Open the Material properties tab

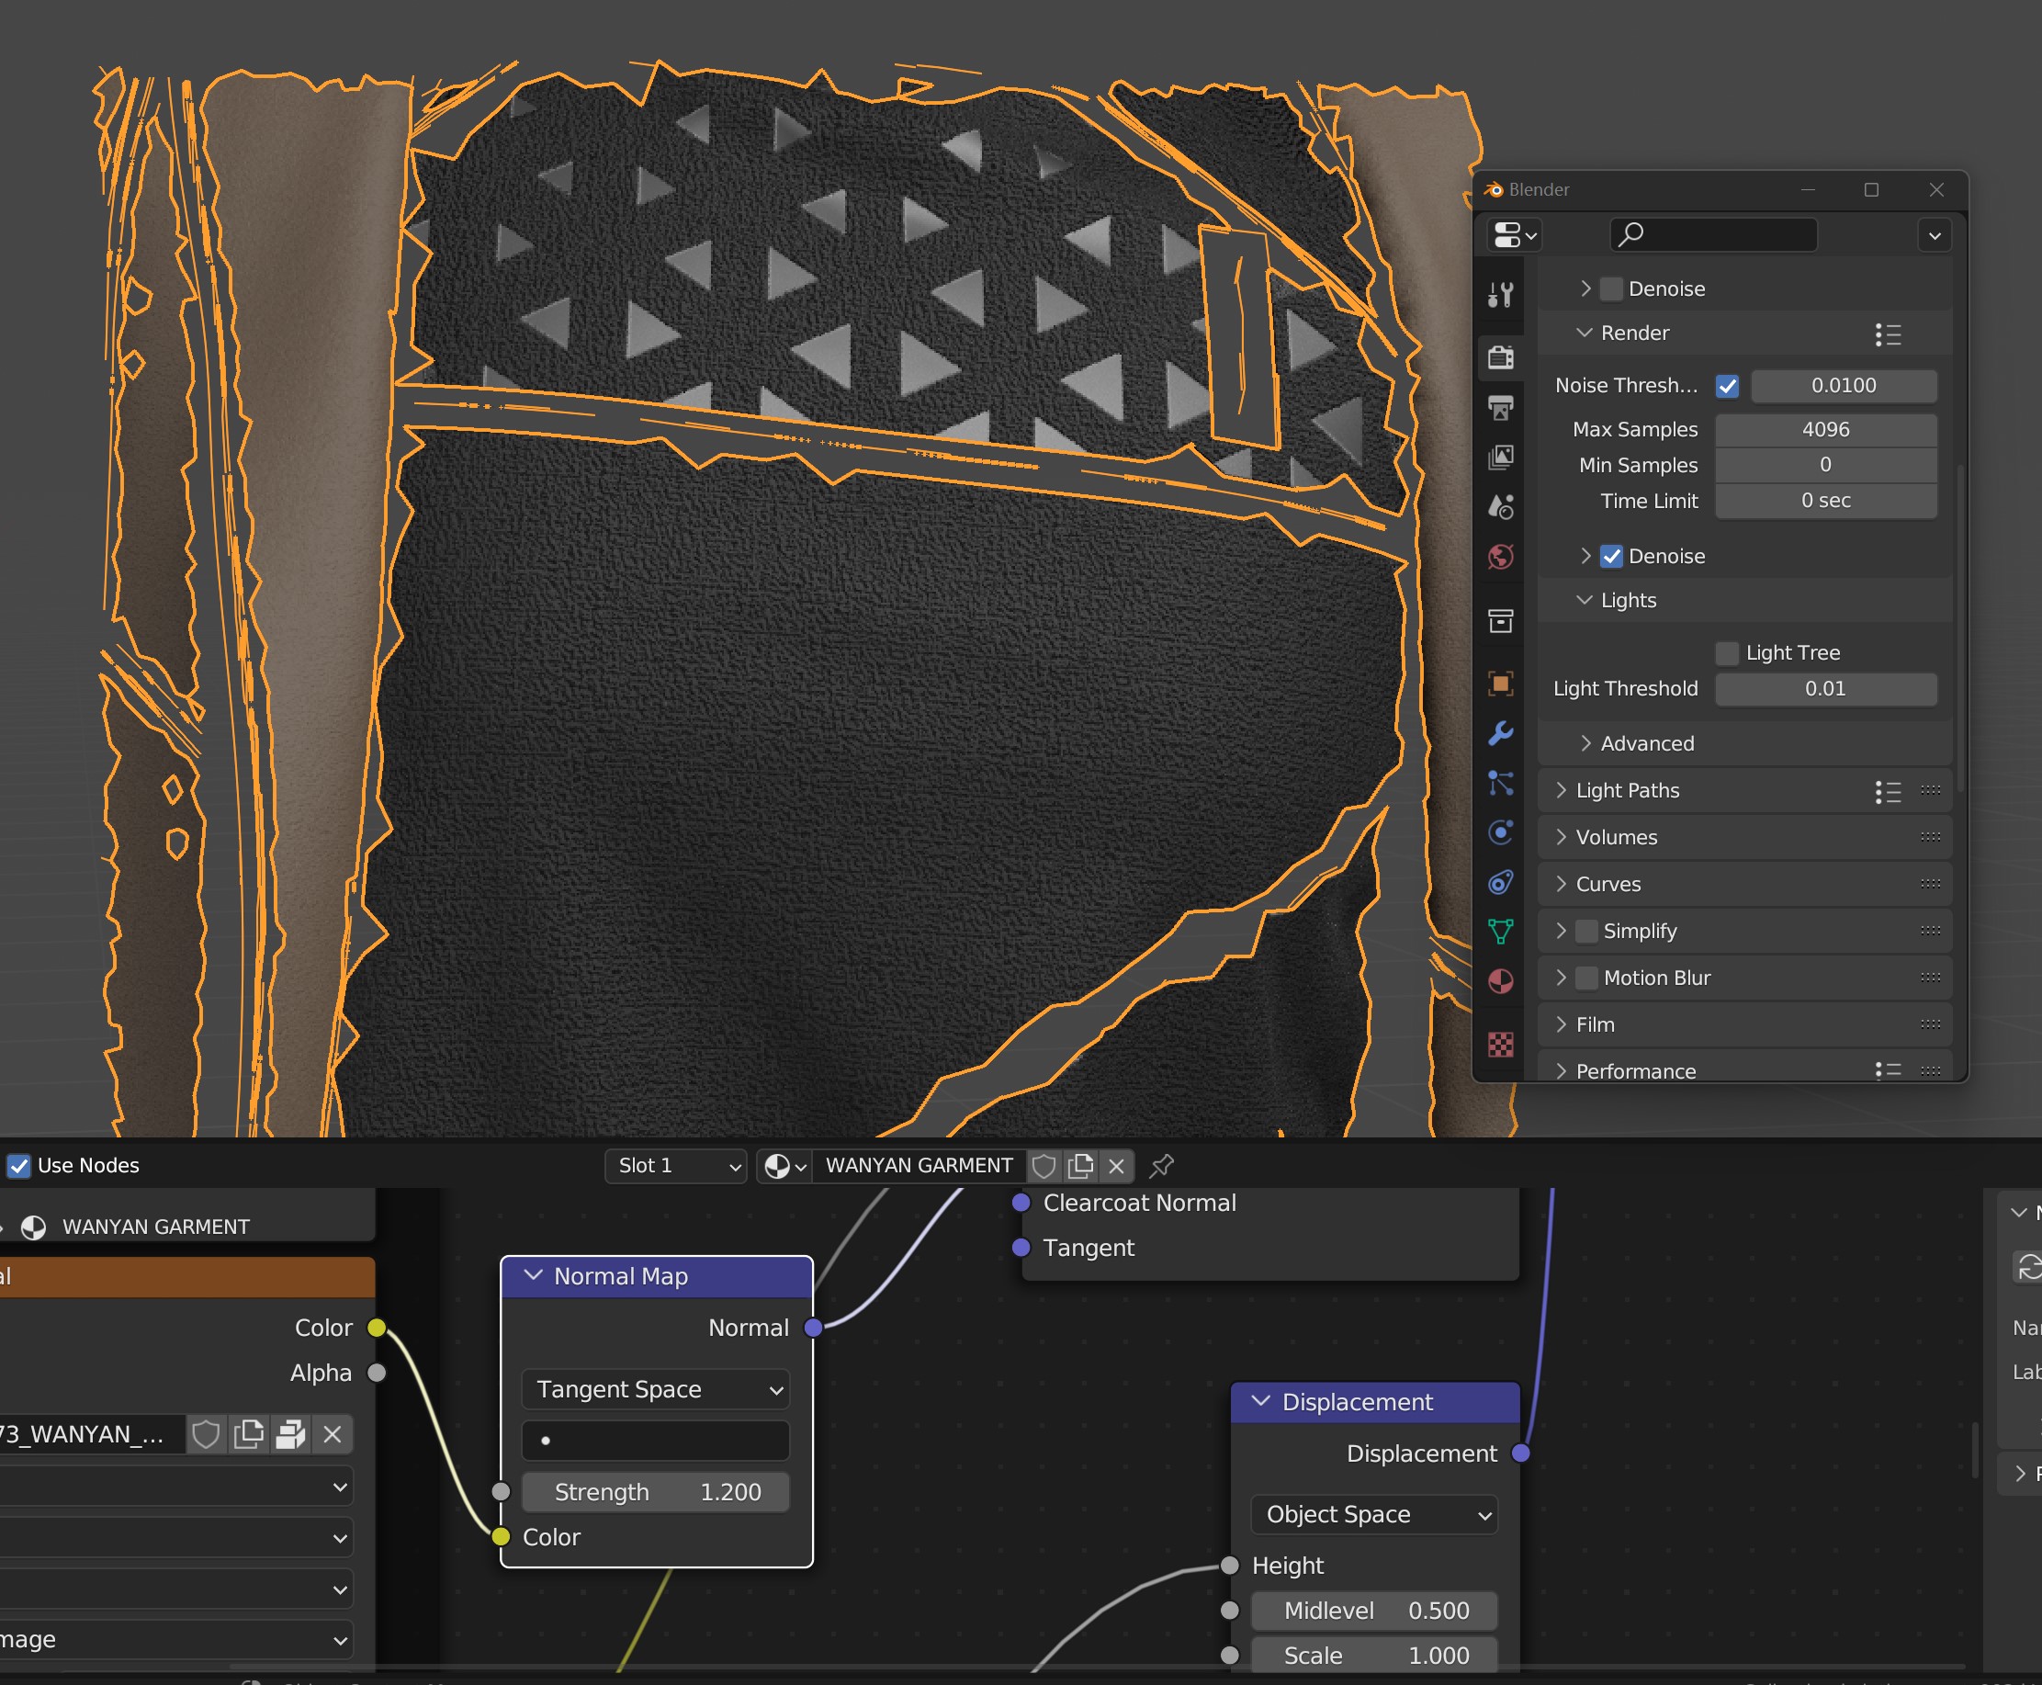[1500, 981]
